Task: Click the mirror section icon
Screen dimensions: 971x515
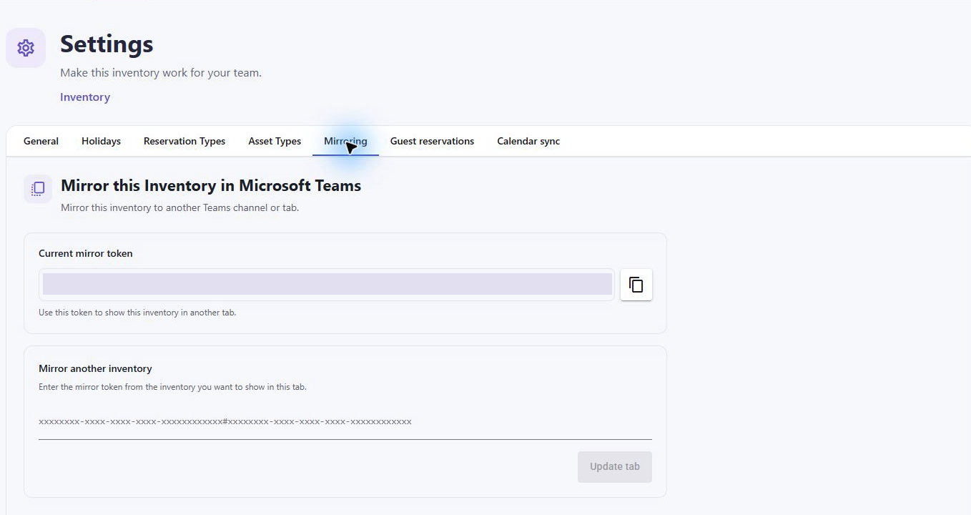Action: (x=38, y=189)
